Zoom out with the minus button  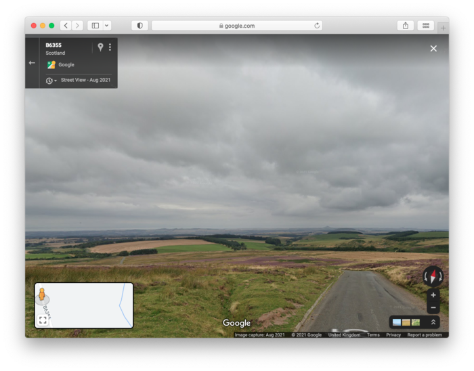(433, 307)
